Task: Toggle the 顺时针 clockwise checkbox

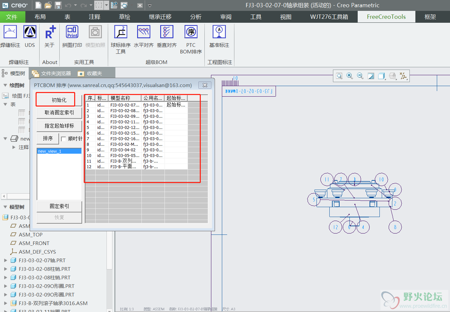Action: tap(64, 139)
